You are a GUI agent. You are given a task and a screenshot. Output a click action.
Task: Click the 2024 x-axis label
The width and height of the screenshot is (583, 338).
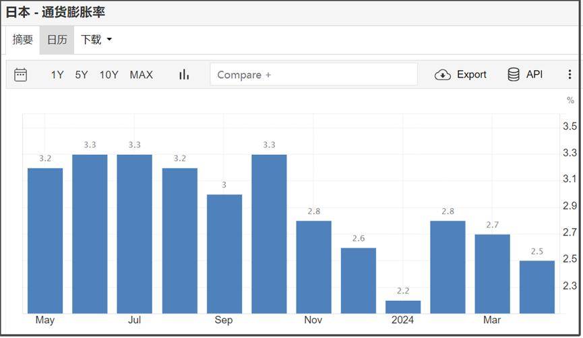coord(402,320)
